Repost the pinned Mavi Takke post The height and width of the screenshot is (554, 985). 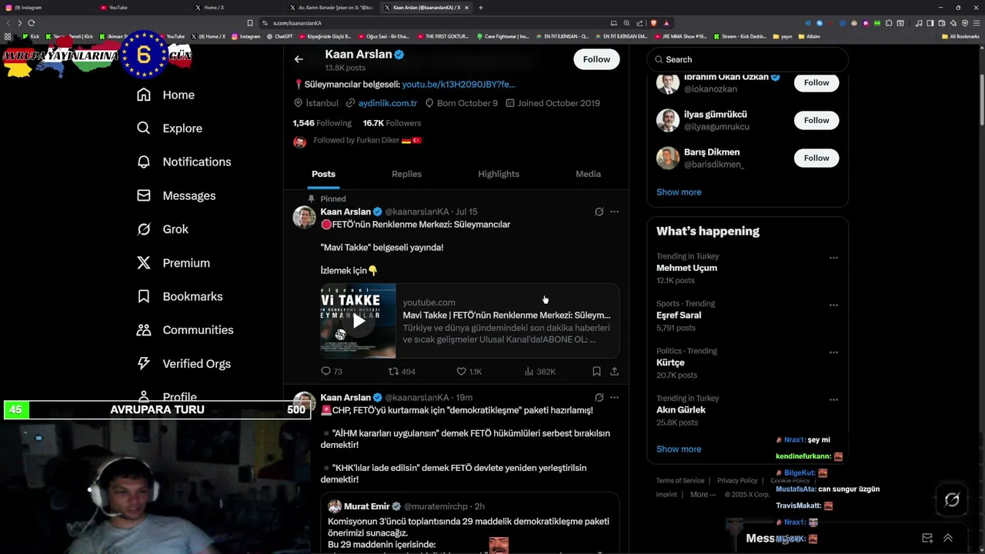393,371
